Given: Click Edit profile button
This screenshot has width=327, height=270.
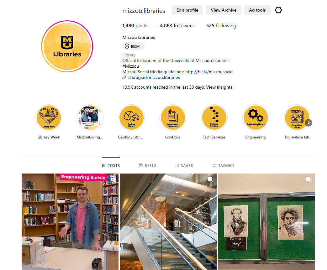Looking at the screenshot, I should [187, 10].
